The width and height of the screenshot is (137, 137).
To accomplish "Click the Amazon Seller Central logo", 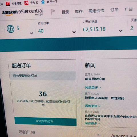I will tap(23, 12).
